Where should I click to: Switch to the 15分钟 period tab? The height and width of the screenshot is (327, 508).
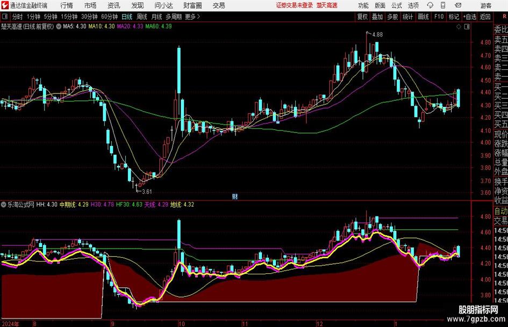click(x=69, y=17)
